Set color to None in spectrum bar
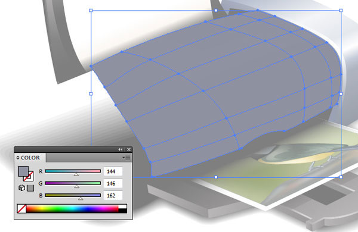Image resolution: width=358 pixels, height=232 pixels. 21,209
